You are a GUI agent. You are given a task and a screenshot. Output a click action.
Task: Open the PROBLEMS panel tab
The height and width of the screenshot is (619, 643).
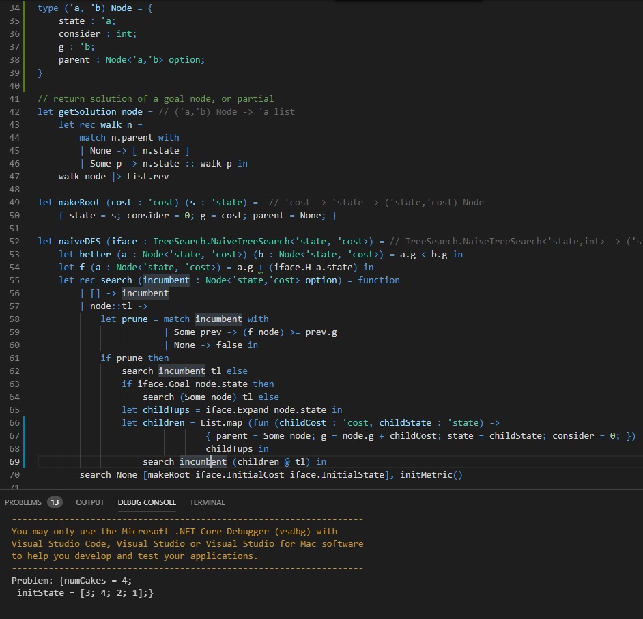tap(23, 502)
